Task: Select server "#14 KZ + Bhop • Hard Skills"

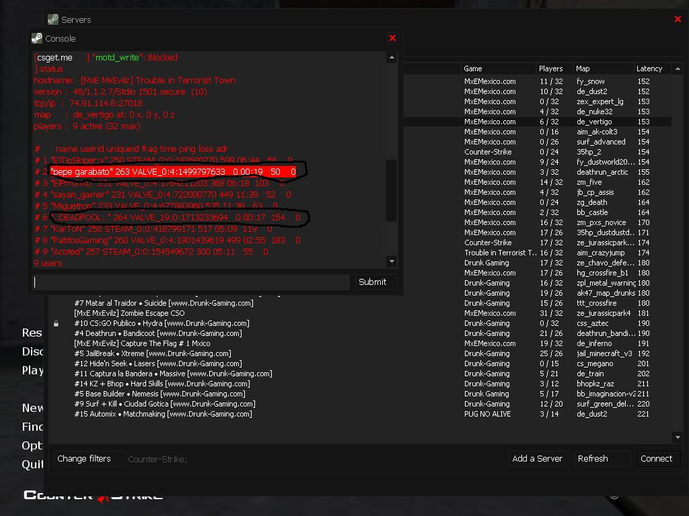Action: point(162,384)
